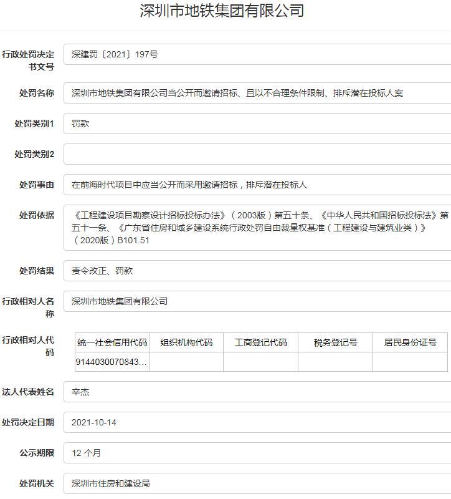Click the 行政相对人名称 field
The height and width of the screenshot is (499, 451).
click(x=257, y=301)
